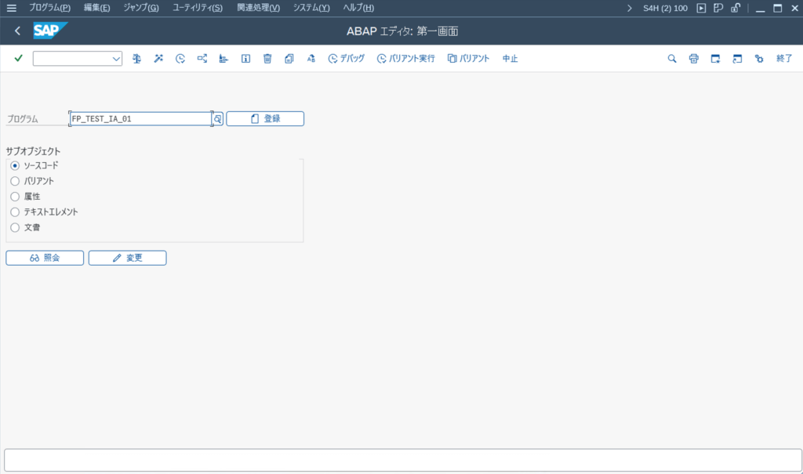
Task: Click the print icon in the toolbar
Action: pos(693,58)
